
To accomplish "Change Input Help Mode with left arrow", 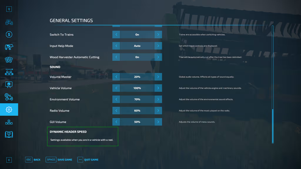I will pos(116,46).
